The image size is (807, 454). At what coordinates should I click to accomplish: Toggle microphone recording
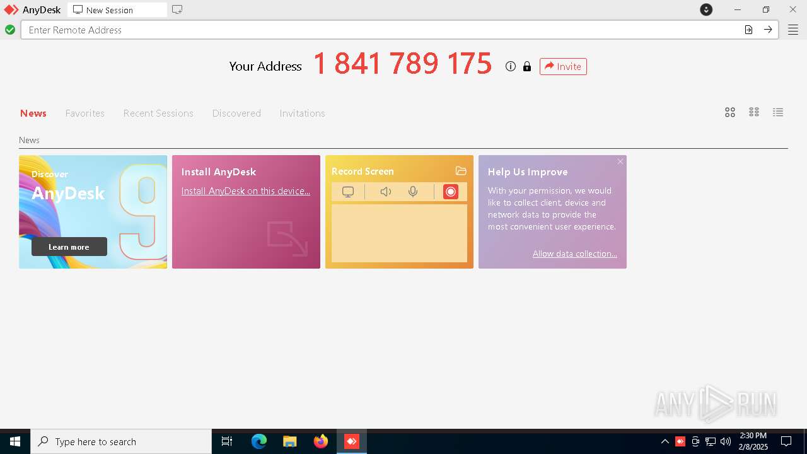tap(413, 192)
